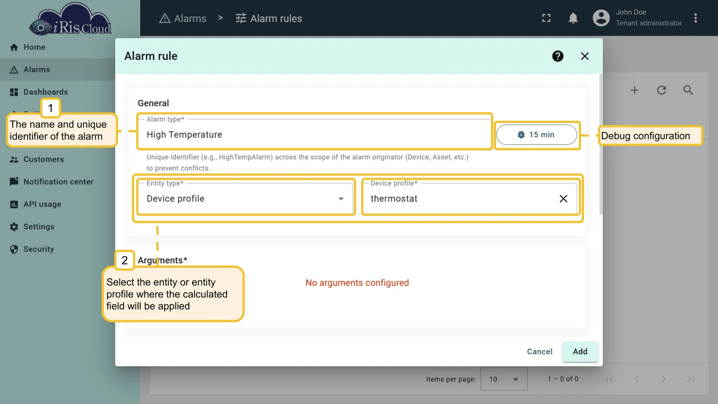This screenshot has width=718, height=404.
Task: Click the plus icon to add alarm rule
Action: pos(635,90)
